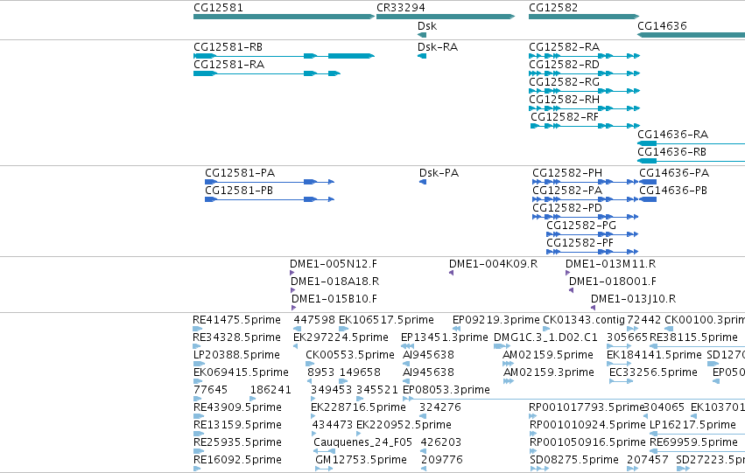Click the CG12581-RB transcript label
745x473 pixels.
click(228, 47)
